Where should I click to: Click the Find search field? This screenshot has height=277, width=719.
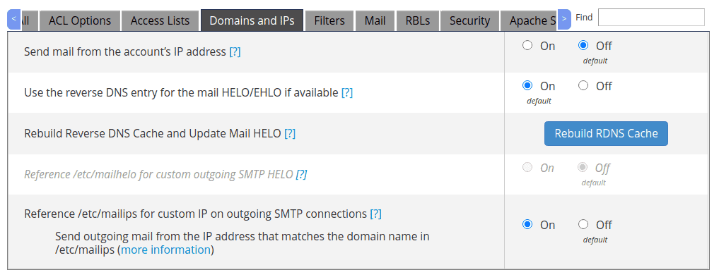coord(651,18)
